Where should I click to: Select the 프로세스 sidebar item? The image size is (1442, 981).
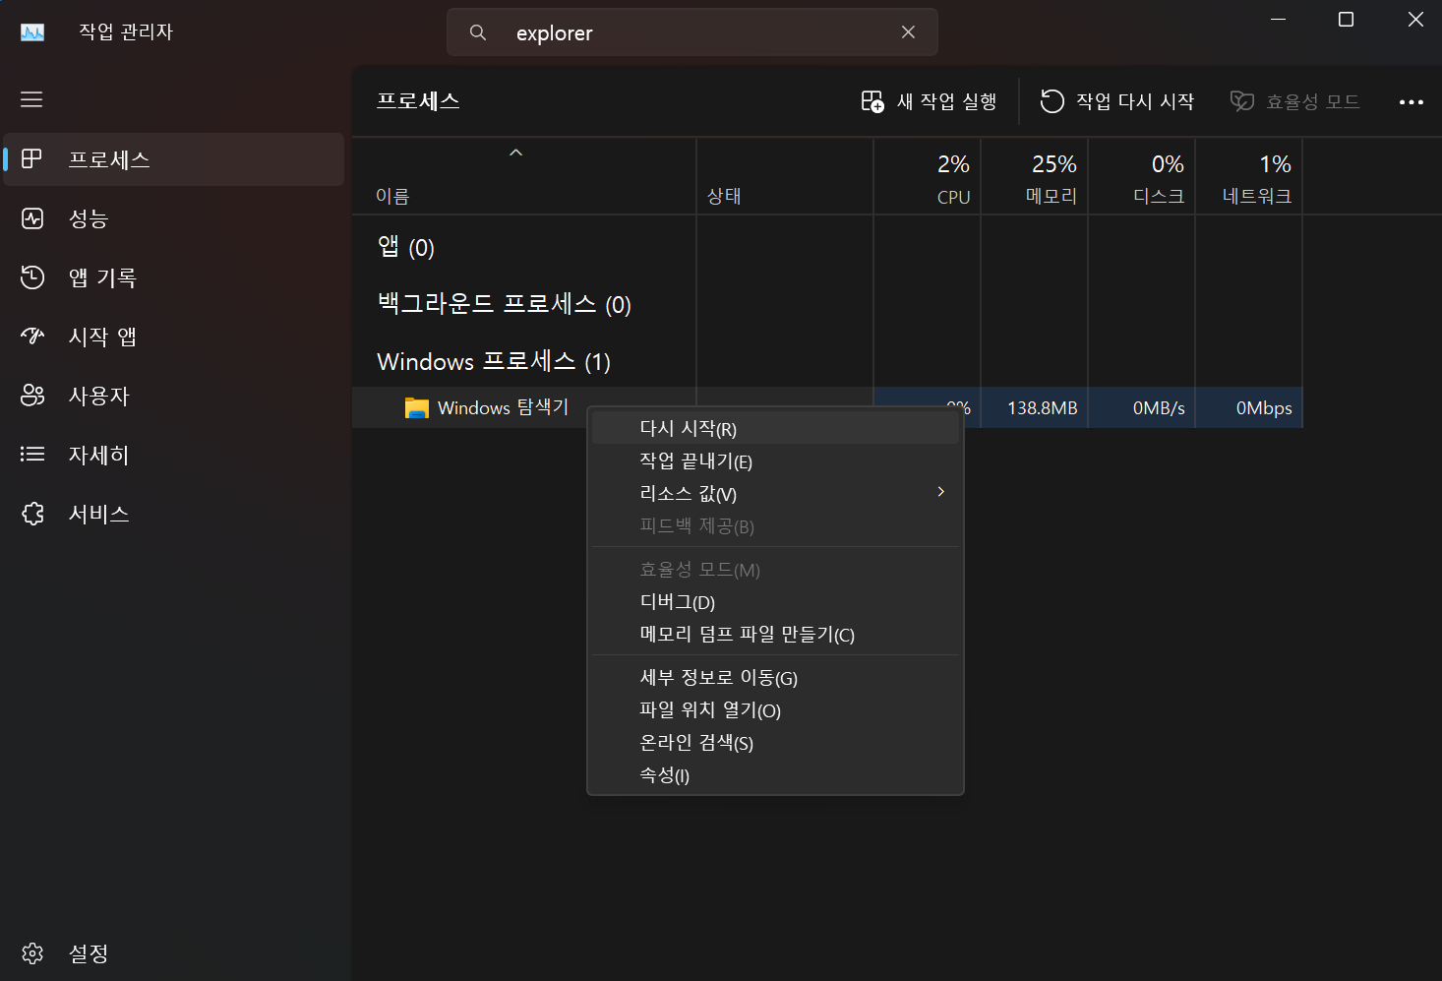click(x=174, y=159)
